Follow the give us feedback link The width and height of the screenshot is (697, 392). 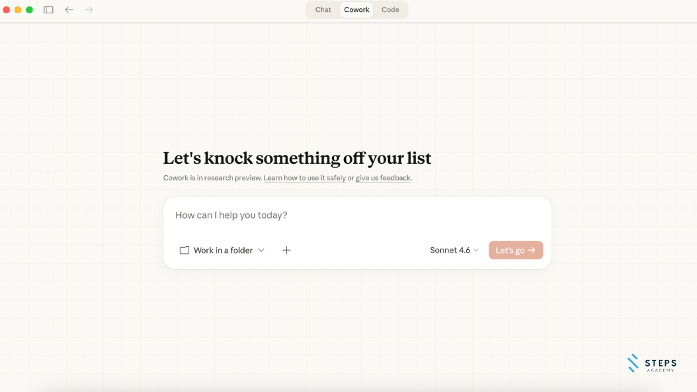point(383,178)
